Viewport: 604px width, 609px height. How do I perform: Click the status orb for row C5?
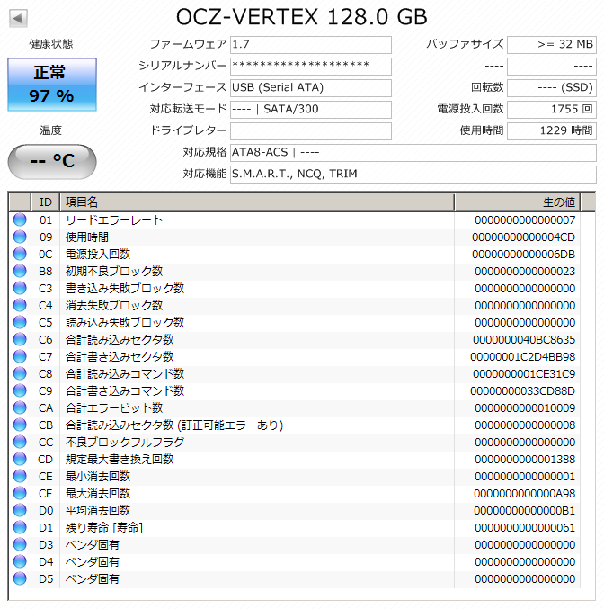(x=20, y=322)
